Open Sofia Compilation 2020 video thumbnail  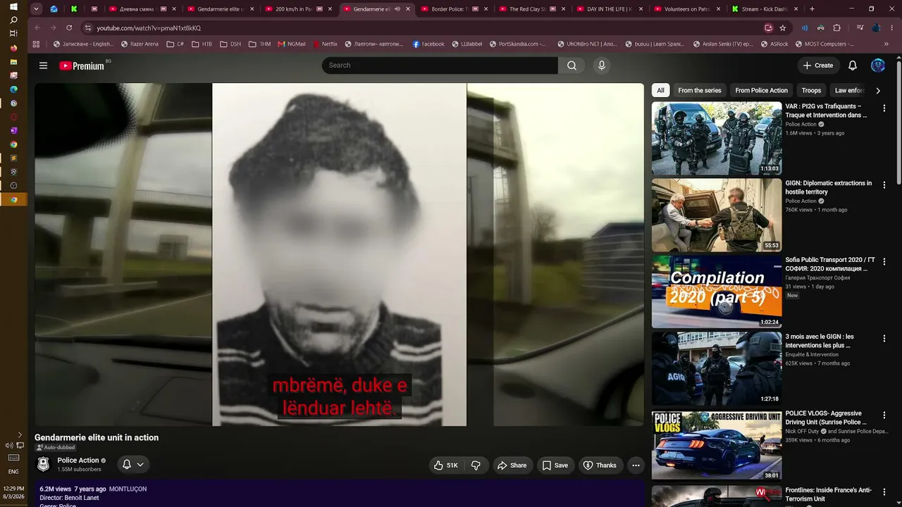tap(717, 292)
